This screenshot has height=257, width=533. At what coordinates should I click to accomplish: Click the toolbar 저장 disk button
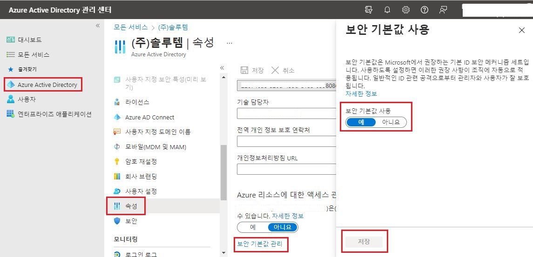(x=251, y=70)
